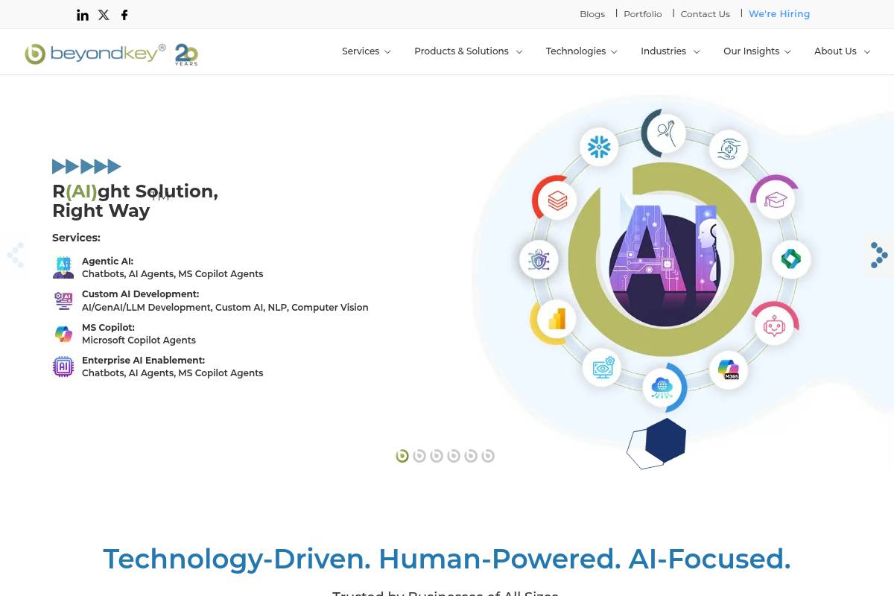Expand the Industries dropdown menu

(670, 51)
